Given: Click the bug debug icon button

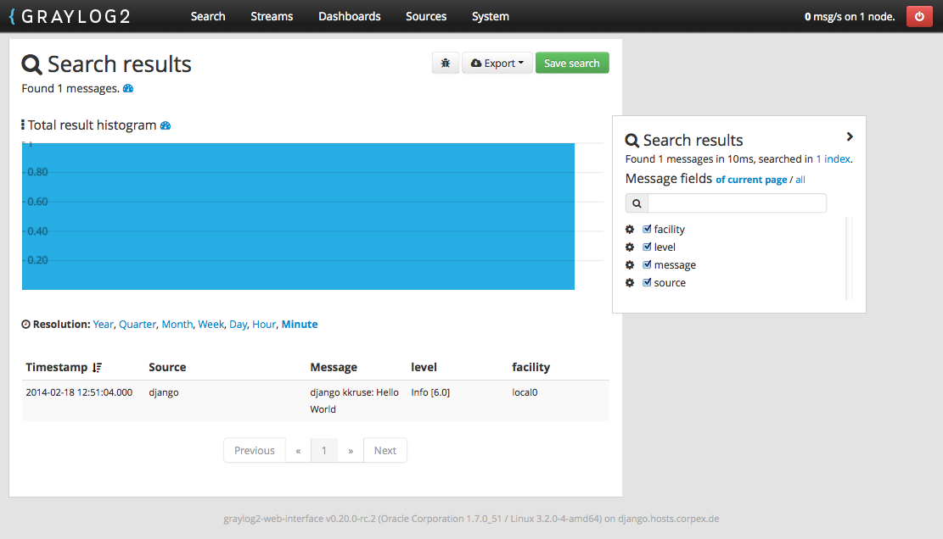Looking at the screenshot, I should [446, 64].
